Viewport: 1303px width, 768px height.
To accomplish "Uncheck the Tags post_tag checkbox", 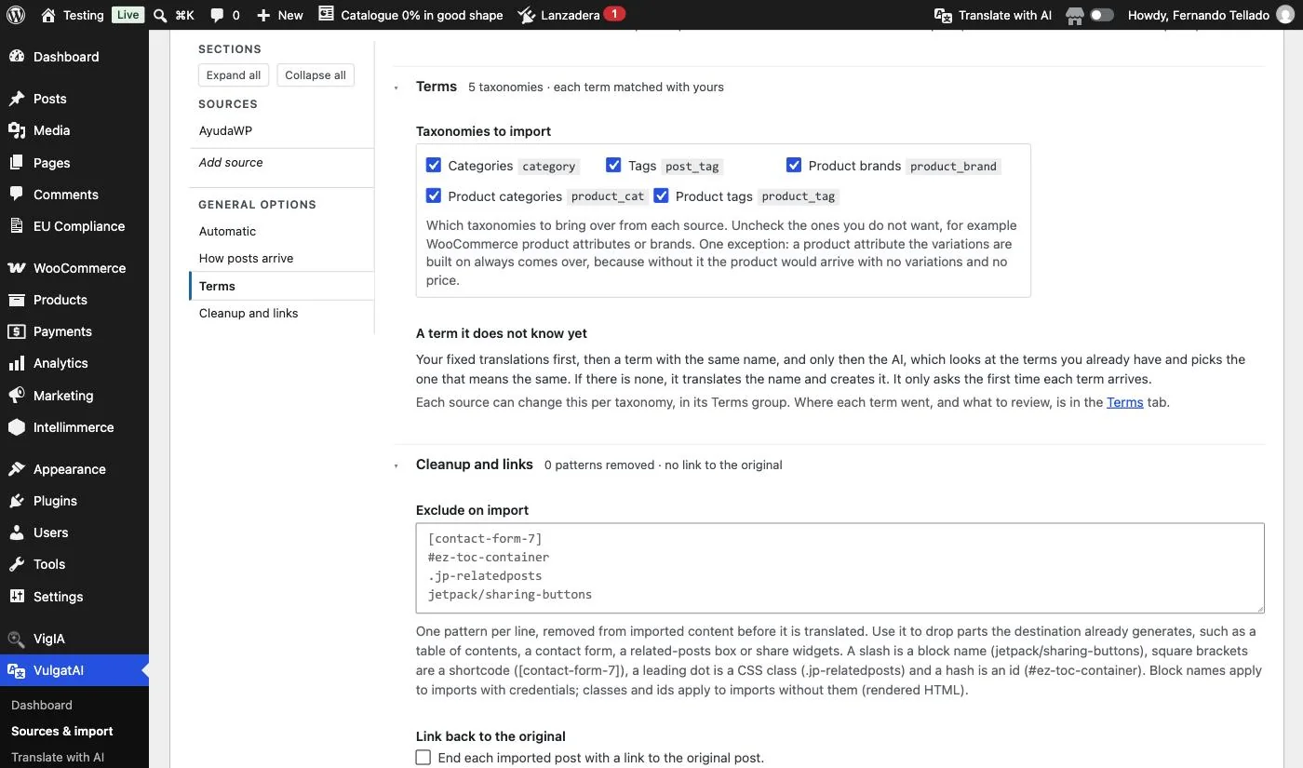I will tap(613, 166).
